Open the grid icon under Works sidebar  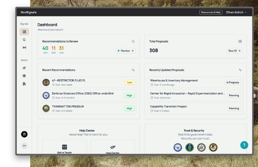(24, 76)
